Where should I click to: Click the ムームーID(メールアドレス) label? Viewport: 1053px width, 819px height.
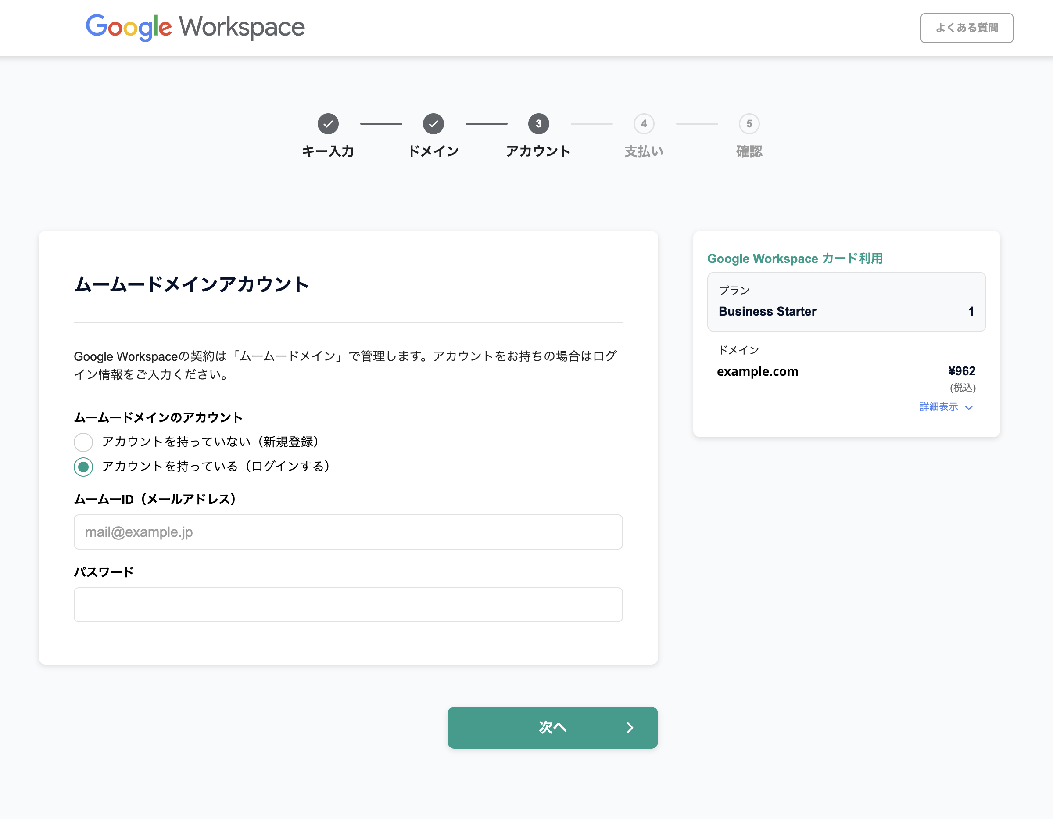coord(155,499)
